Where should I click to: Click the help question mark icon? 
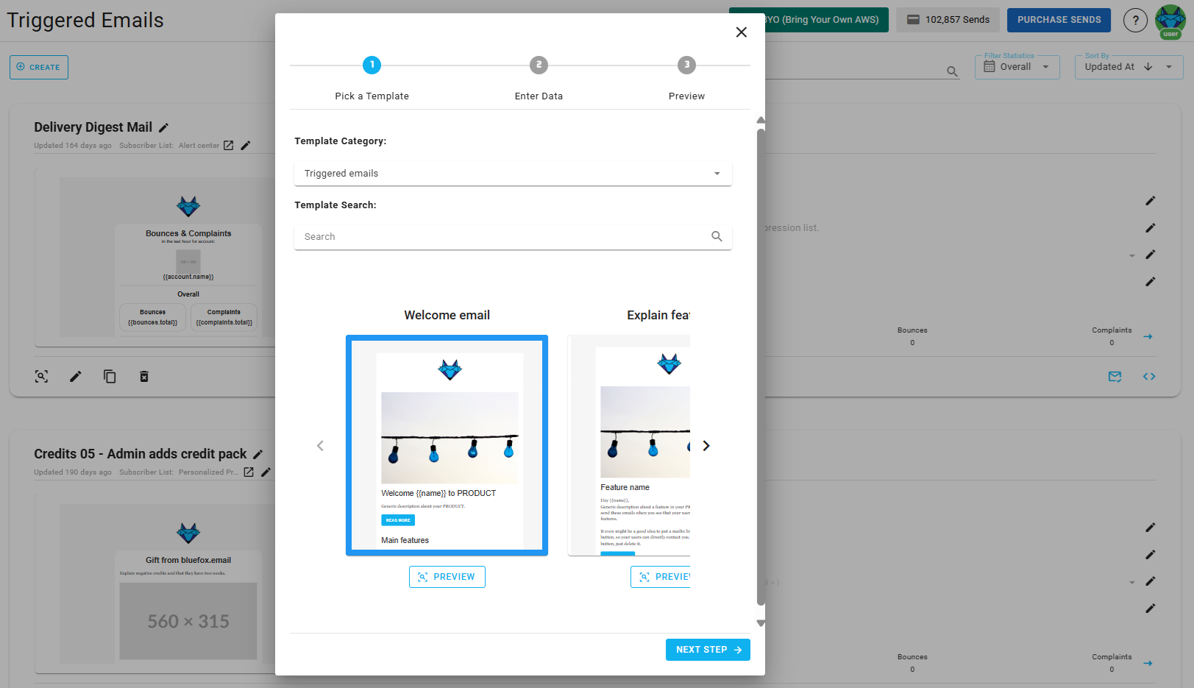click(1134, 21)
